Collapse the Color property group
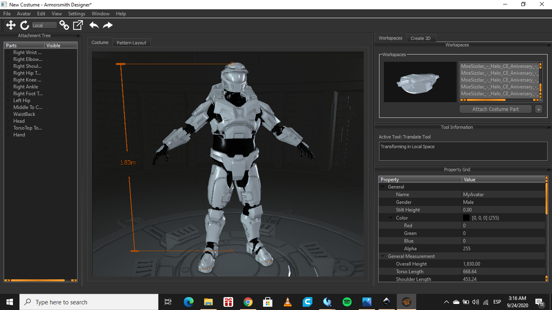 click(x=391, y=218)
